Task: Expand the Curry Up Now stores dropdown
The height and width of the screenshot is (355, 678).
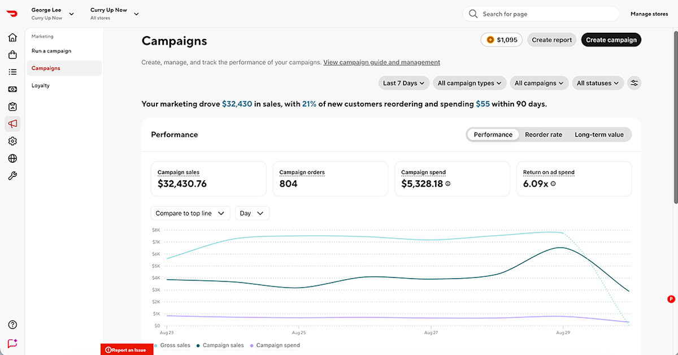Action: tap(114, 14)
